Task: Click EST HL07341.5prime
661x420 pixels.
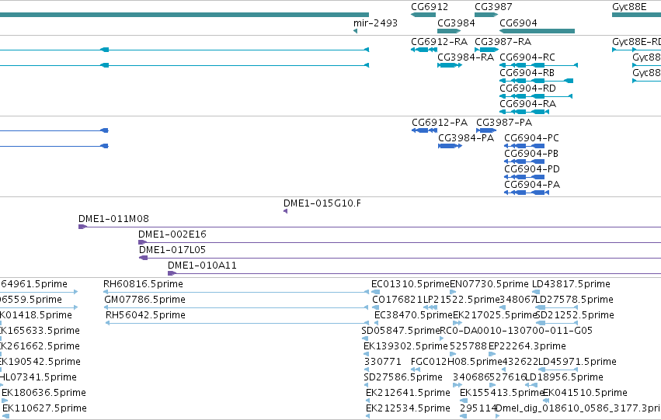Action: click(x=37, y=377)
